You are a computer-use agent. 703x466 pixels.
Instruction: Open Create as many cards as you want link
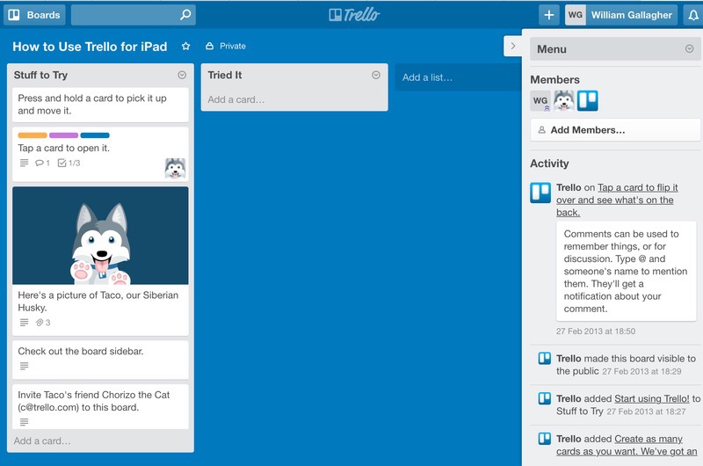pyautogui.click(x=627, y=445)
